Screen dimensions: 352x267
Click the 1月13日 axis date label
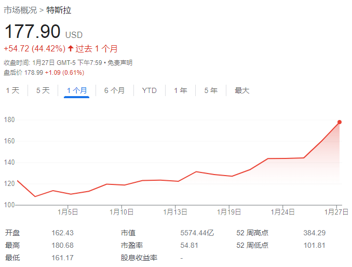175,212
